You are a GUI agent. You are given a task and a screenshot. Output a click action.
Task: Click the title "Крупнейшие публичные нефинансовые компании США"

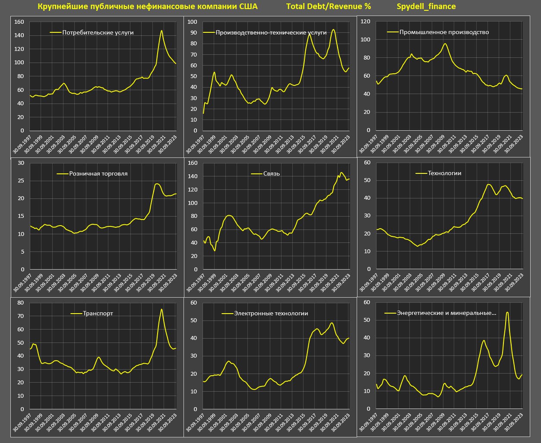[148, 6]
